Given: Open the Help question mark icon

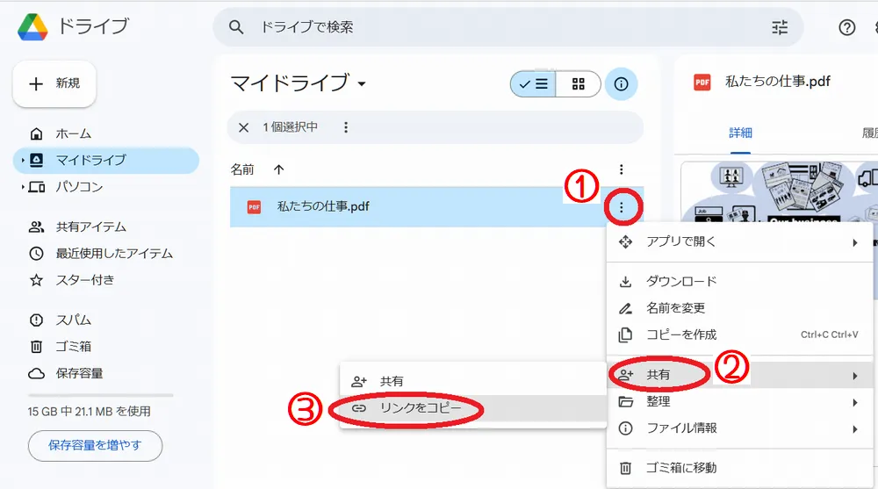Looking at the screenshot, I should (x=846, y=27).
